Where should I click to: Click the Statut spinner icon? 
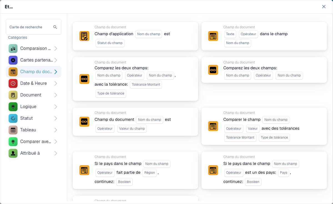click(13, 118)
